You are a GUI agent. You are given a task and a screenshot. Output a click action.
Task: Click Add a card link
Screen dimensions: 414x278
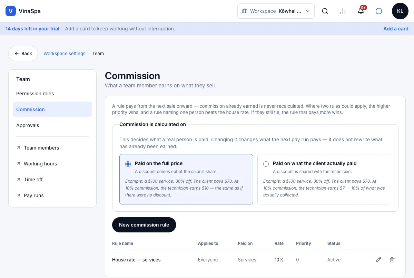[x=396, y=29]
